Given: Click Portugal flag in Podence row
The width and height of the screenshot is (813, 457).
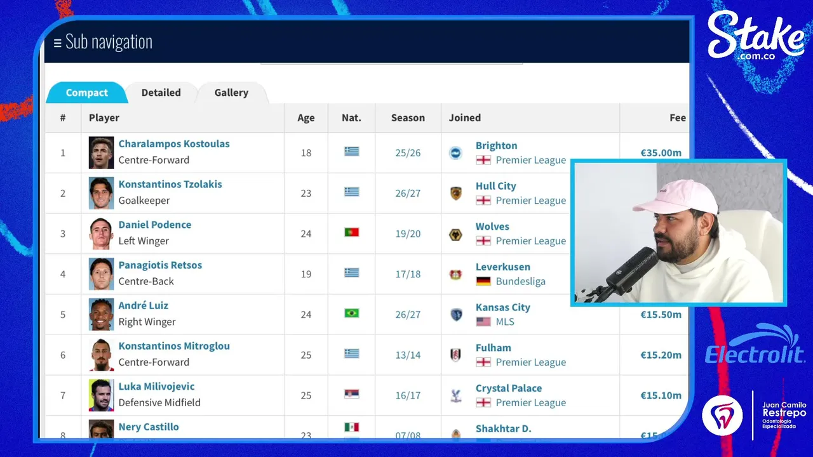Looking at the screenshot, I should [x=351, y=232].
